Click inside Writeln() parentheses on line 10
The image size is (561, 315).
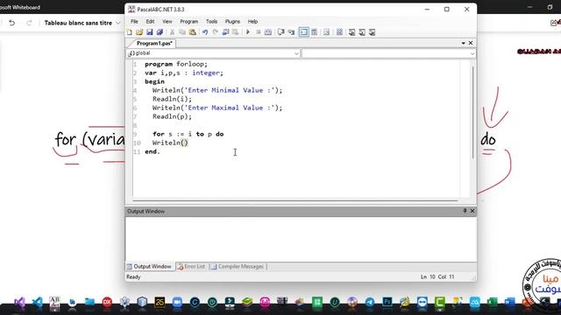tap(184, 143)
